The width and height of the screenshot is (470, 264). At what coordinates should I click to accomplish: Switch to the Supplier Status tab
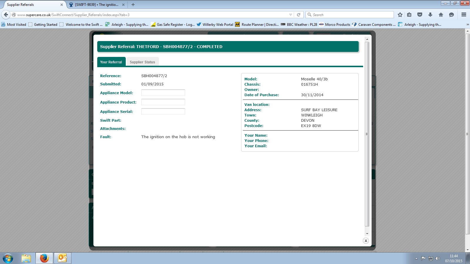[142, 62]
